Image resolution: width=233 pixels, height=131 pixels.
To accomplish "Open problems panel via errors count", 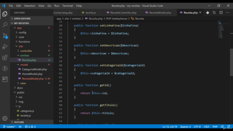I will click(30, 127).
